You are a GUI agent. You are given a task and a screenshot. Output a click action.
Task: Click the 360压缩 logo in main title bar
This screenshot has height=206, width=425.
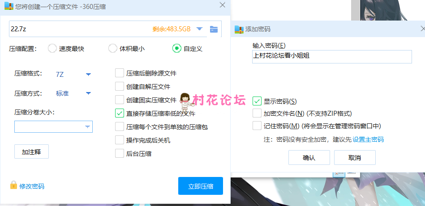pos(9,6)
